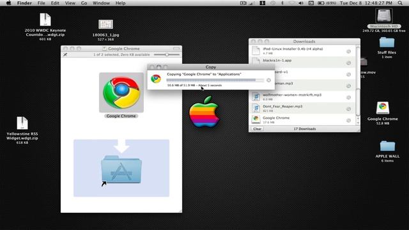Click the date and time display
Screen dimensions: 409x230
(366, 3)
